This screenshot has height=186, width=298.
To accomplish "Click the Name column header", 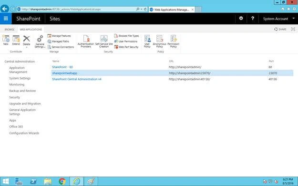I will pyautogui.click(x=56, y=61).
